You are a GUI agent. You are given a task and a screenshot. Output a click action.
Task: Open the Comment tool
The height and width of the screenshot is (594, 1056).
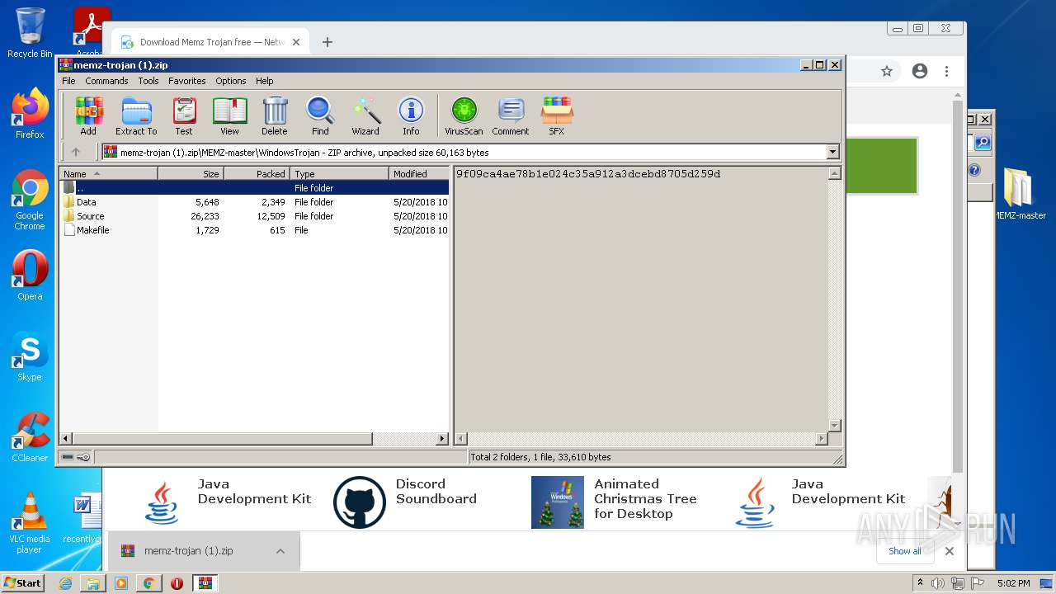(x=511, y=115)
